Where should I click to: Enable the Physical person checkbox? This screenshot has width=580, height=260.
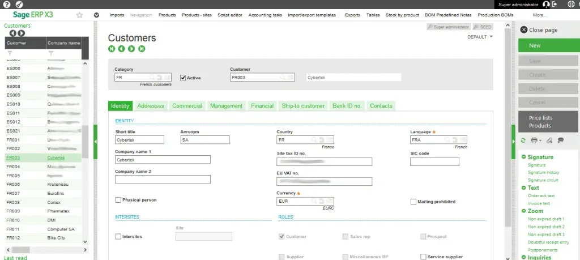118,200
